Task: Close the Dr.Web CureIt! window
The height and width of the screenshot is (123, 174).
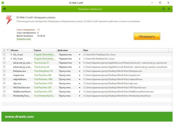Action: click(x=168, y=3)
